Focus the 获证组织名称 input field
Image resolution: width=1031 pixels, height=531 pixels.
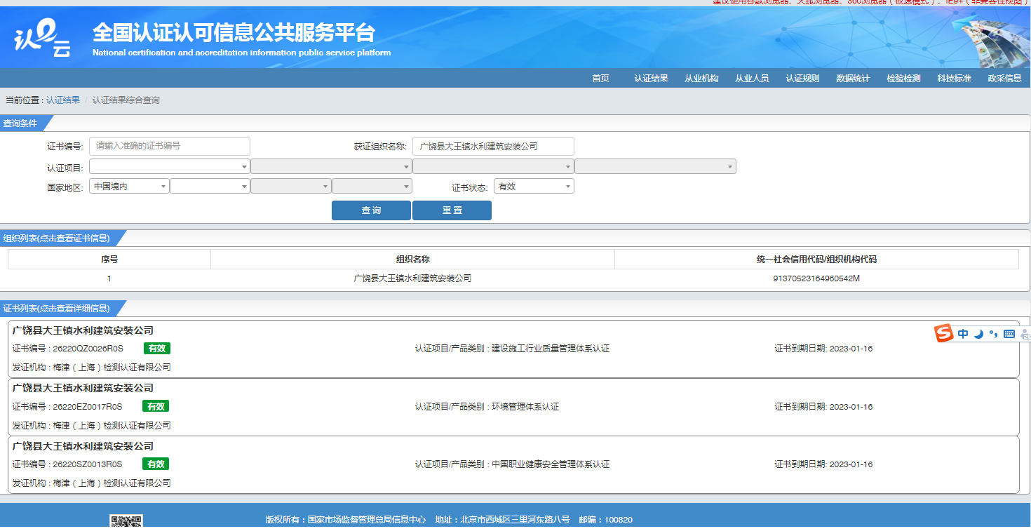(x=493, y=146)
